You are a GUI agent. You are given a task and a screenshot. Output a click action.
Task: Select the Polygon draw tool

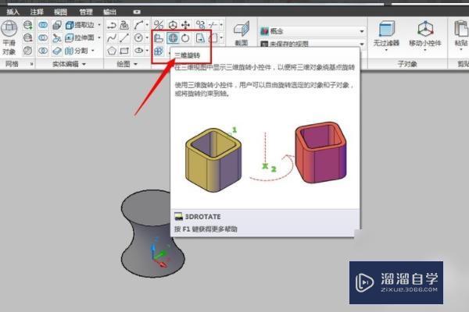pyautogui.click(x=112, y=51)
